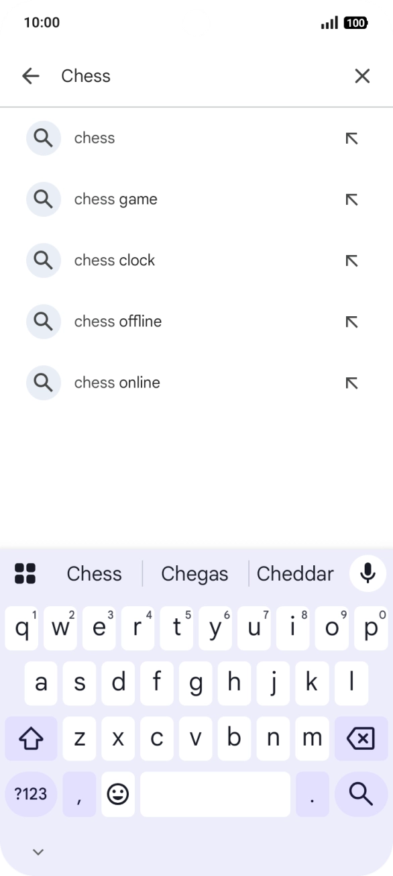The image size is (393, 876).
Task: Switch to the ?123 symbols keyboard
Action: 31,794
